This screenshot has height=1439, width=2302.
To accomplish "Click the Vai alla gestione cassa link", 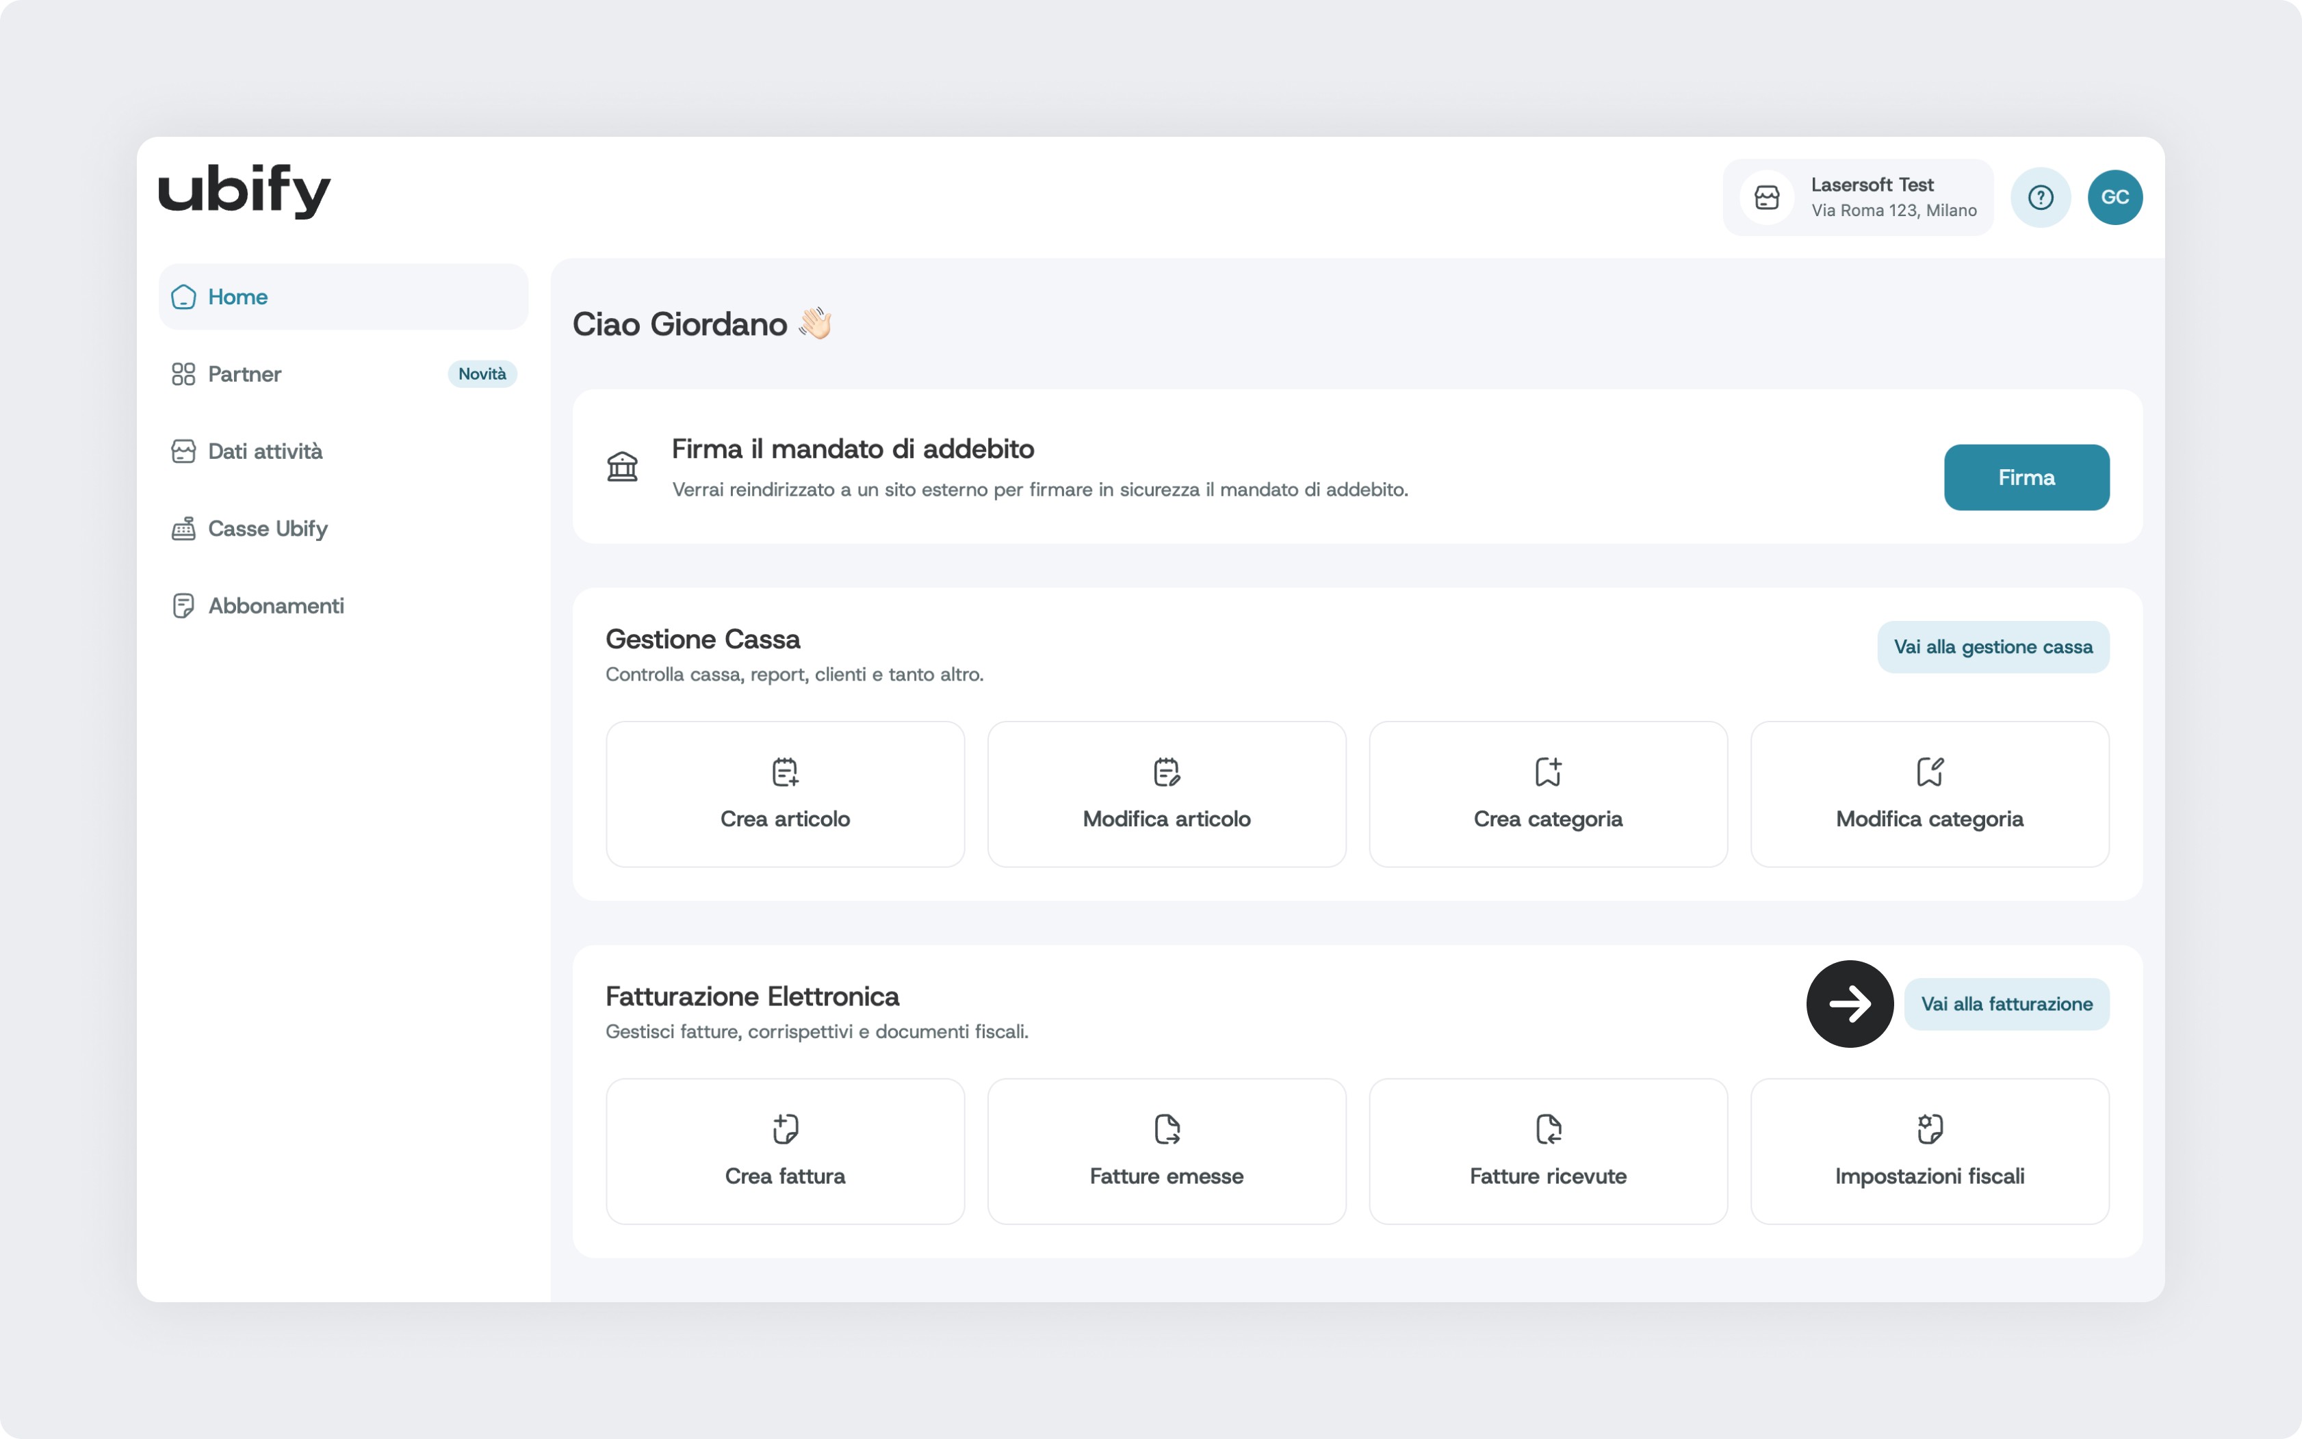I will pos(1993,647).
